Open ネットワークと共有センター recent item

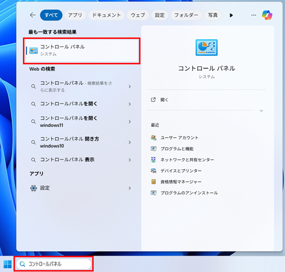pyautogui.click(x=187, y=160)
